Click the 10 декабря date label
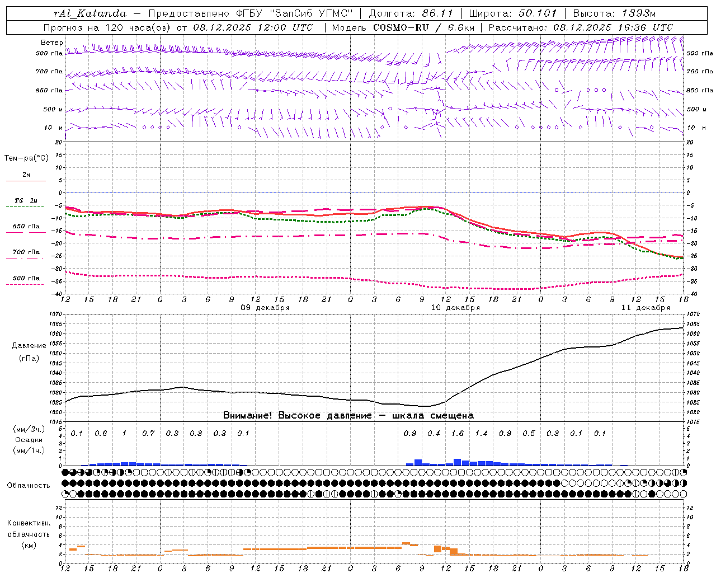Image resolution: width=716 pixels, height=573 pixels. (455, 308)
